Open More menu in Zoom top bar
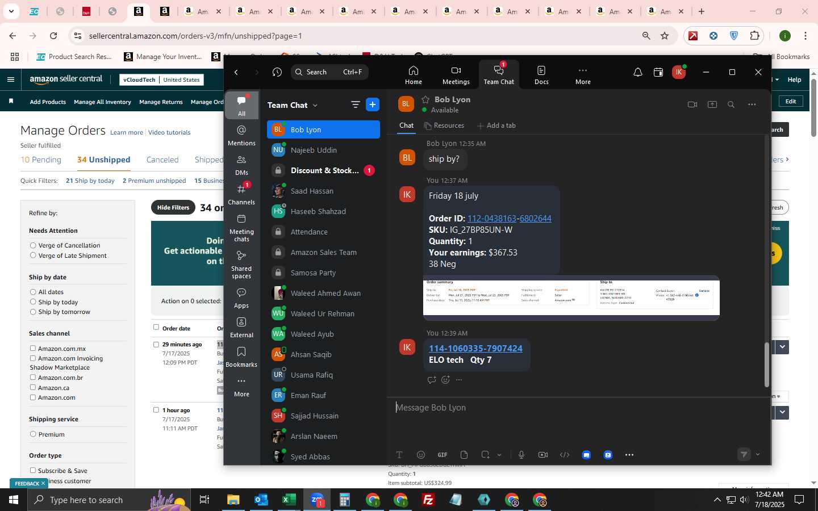This screenshot has height=511, width=818. (x=583, y=74)
